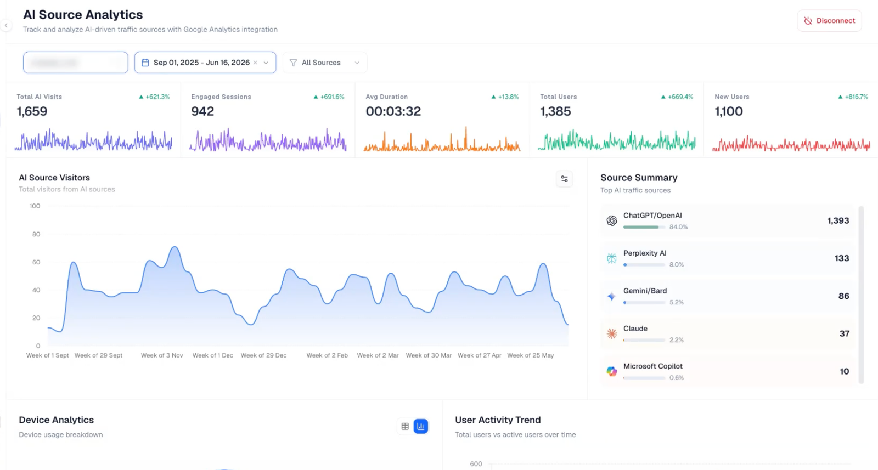
Task: Select the Microsoft Copilot source row
Action: [x=728, y=372]
